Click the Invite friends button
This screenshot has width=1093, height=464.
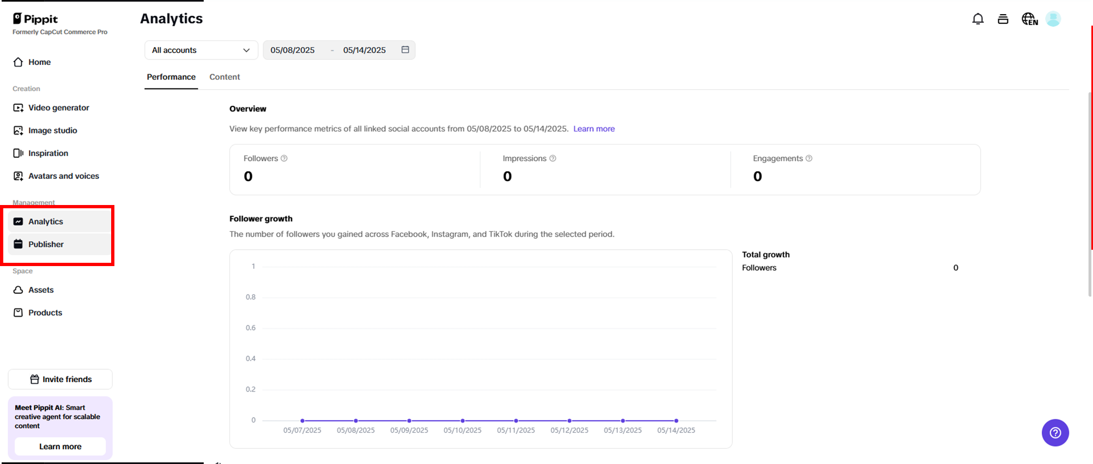(x=60, y=379)
